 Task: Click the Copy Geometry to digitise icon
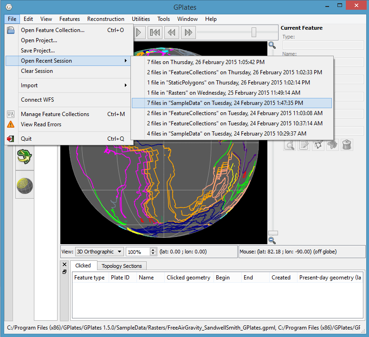(x=318, y=144)
